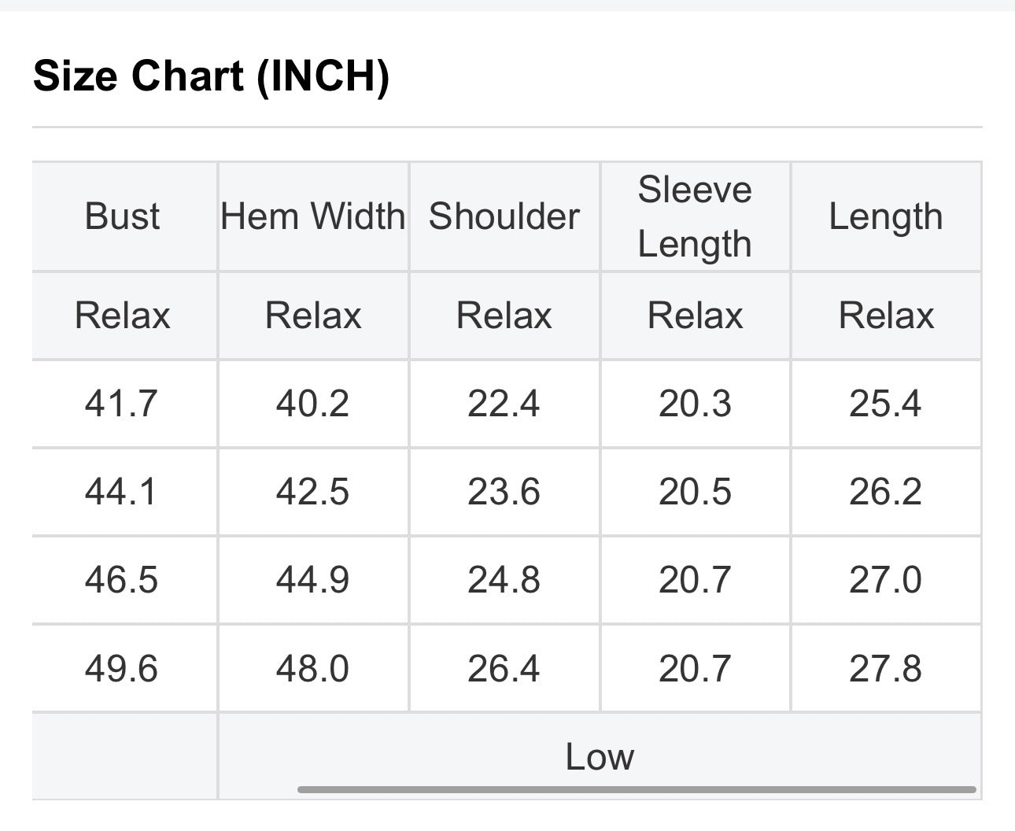Click the bust value 41.7
This screenshot has width=1015, height=831.
[122, 404]
